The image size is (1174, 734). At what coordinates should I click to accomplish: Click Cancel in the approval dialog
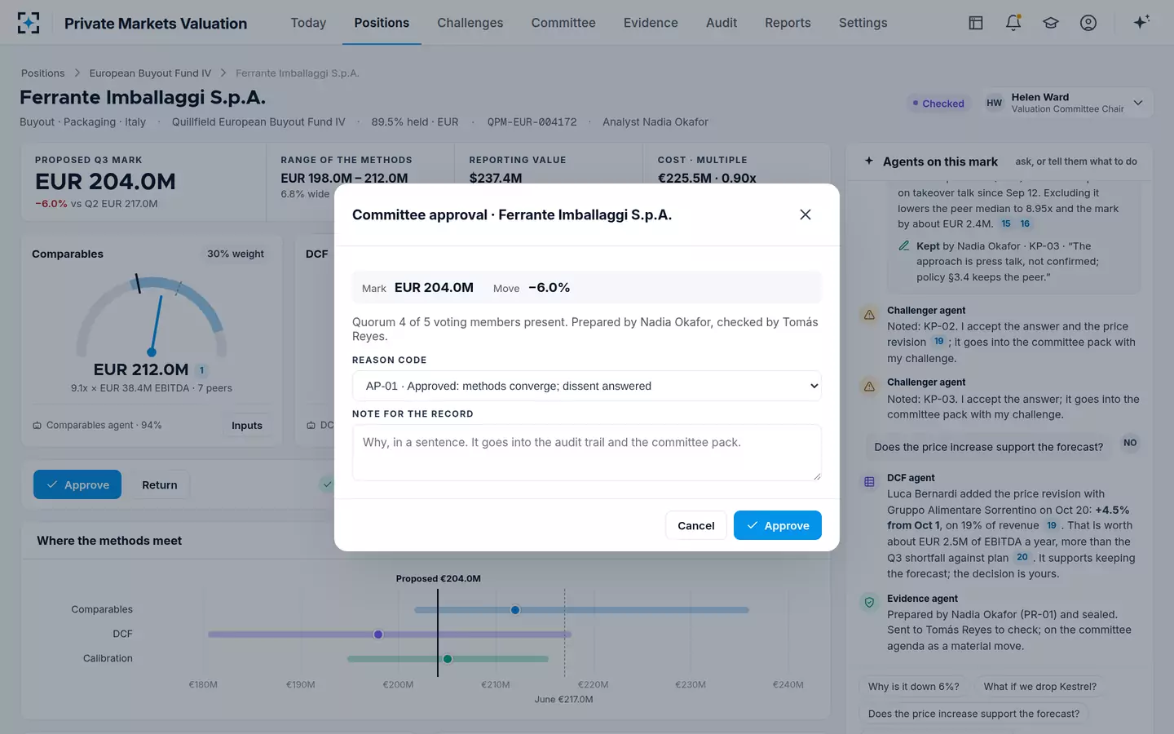(x=696, y=525)
